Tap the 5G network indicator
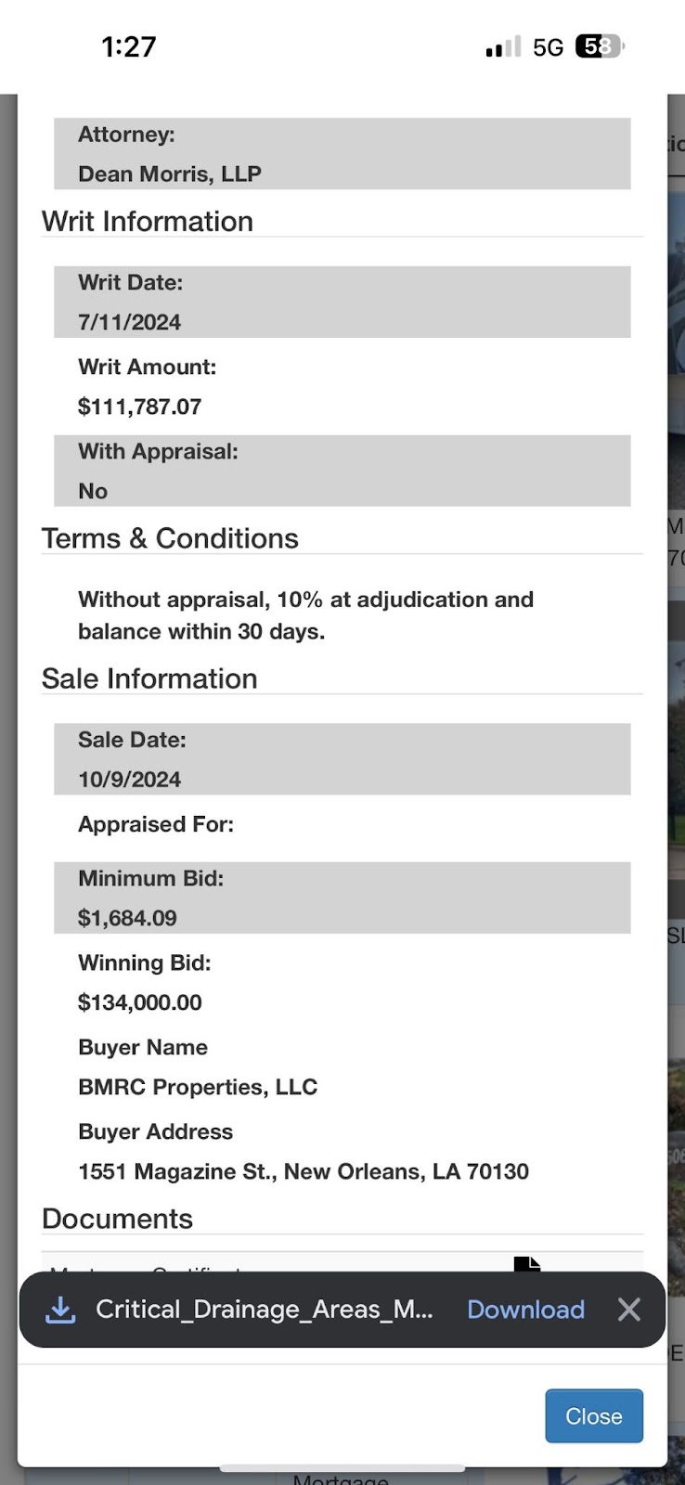Image resolution: width=685 pixels, height=1485 pixels. click(548, 47)
